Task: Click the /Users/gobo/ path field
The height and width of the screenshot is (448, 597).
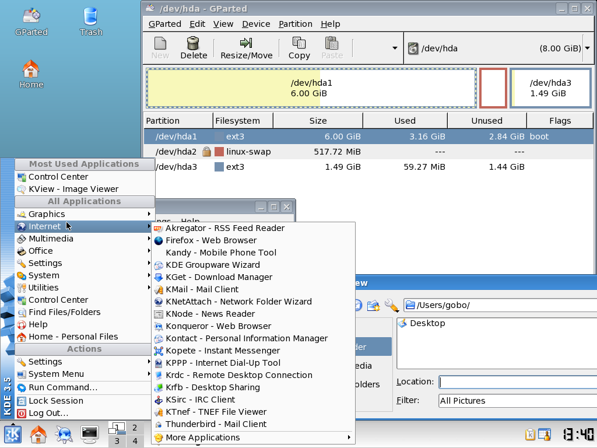Action: 500,305
